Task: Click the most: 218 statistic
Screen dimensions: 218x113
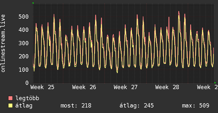Action: point(76,106)
